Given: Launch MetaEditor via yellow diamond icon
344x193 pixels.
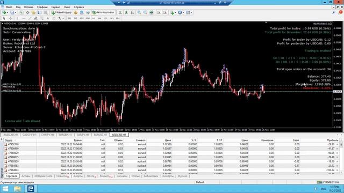Looking at the screenshot, I should (75, 12).
